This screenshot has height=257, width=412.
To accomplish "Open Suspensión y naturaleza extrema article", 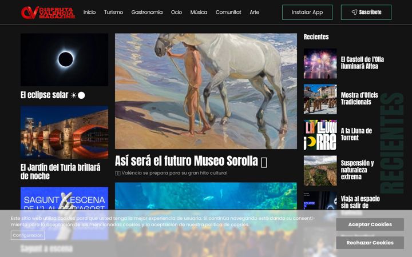I will tap(357, 170).
